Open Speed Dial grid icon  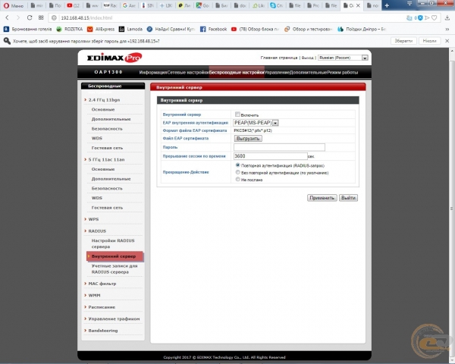(41, 17)
